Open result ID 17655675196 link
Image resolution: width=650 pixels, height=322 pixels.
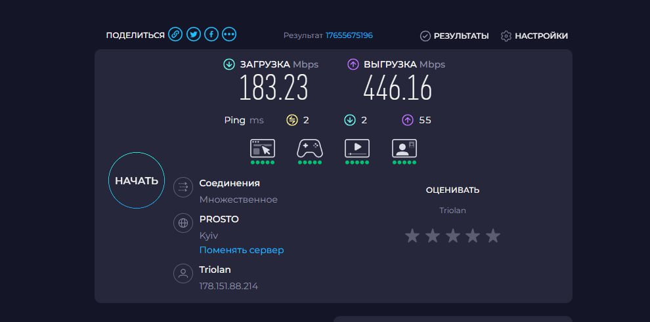(349, 35)
